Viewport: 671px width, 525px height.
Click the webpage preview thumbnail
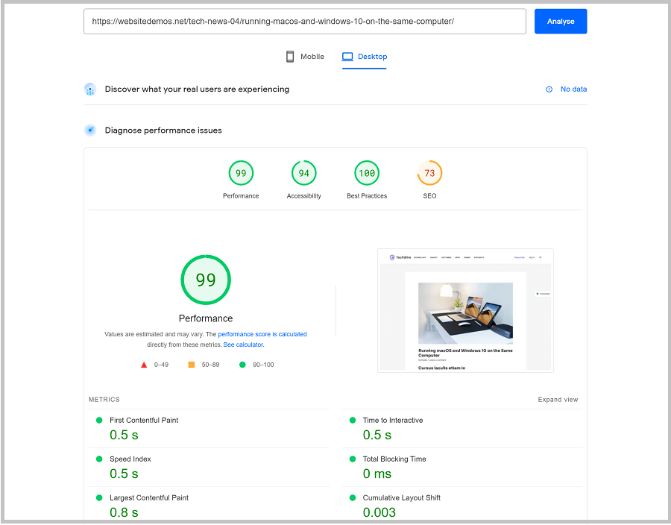click(465, 310)
